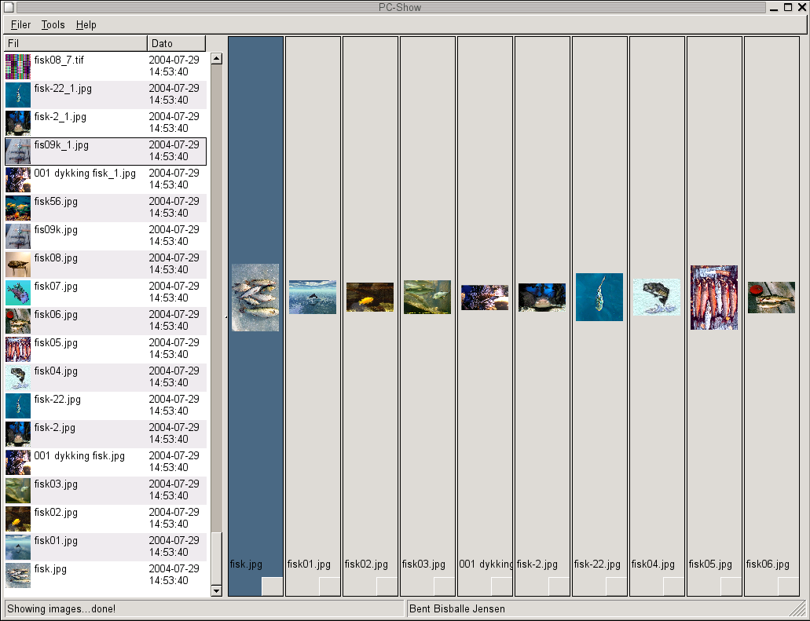This screenshot has height=621, width=810.
Task: Click the vertical scrollbar thumb in file list
Action: click(217, 557)
